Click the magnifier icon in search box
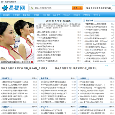The width and height of the screenshot is (115, 115). (32, 8)
